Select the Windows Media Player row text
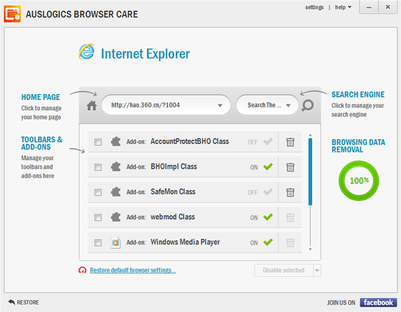The width and height of the screenshot is (401, 312). (185, 242)
